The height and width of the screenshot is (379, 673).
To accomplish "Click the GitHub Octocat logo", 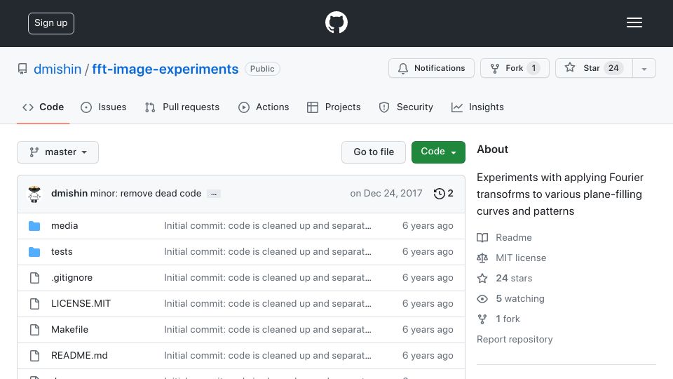I will coord(336,22).
